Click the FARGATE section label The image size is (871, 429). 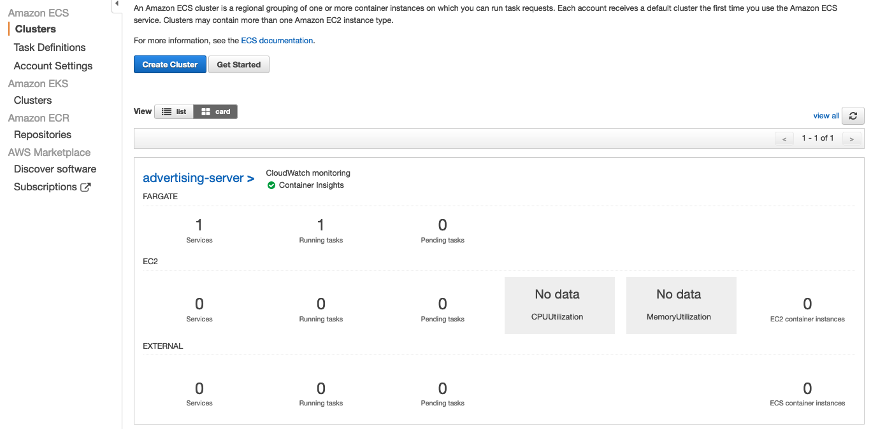tap(161, 197)
